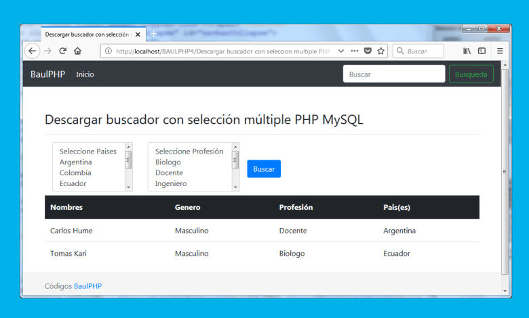
Task: Click the Inicio navigation item
Action: (x=85, y=74)
